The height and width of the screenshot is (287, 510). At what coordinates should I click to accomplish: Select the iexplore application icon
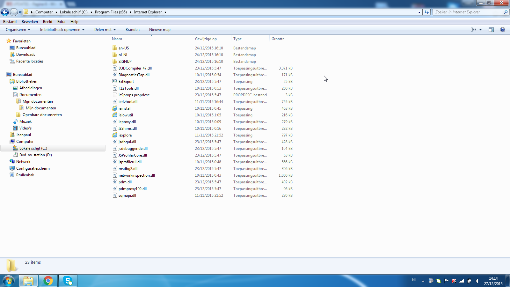pos(115,135)
